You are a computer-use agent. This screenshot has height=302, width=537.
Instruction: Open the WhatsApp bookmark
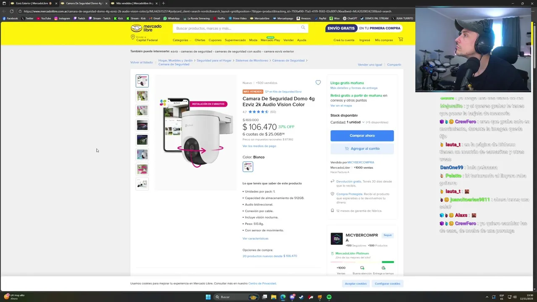click(171, 18)
